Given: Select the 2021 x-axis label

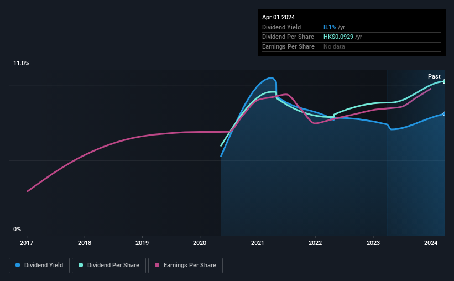Looking at the screenshot, I should click(258, 243).
